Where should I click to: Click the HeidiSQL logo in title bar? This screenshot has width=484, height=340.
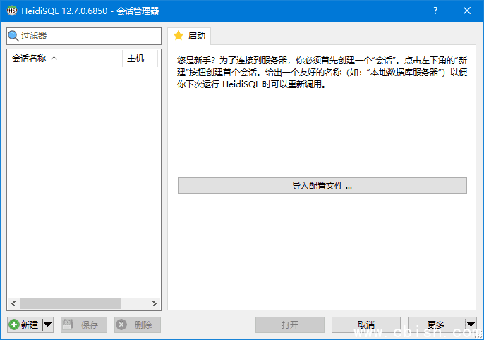12,11
